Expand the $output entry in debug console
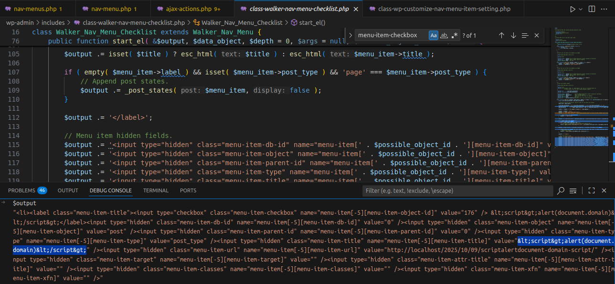615x284 pixels. coord(3,203)
